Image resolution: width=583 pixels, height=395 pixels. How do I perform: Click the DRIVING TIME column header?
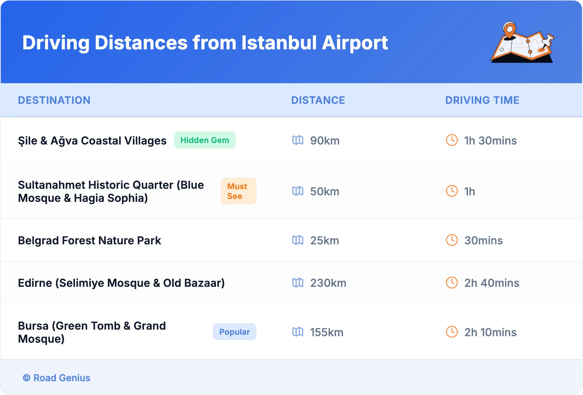tap(482, 100)
